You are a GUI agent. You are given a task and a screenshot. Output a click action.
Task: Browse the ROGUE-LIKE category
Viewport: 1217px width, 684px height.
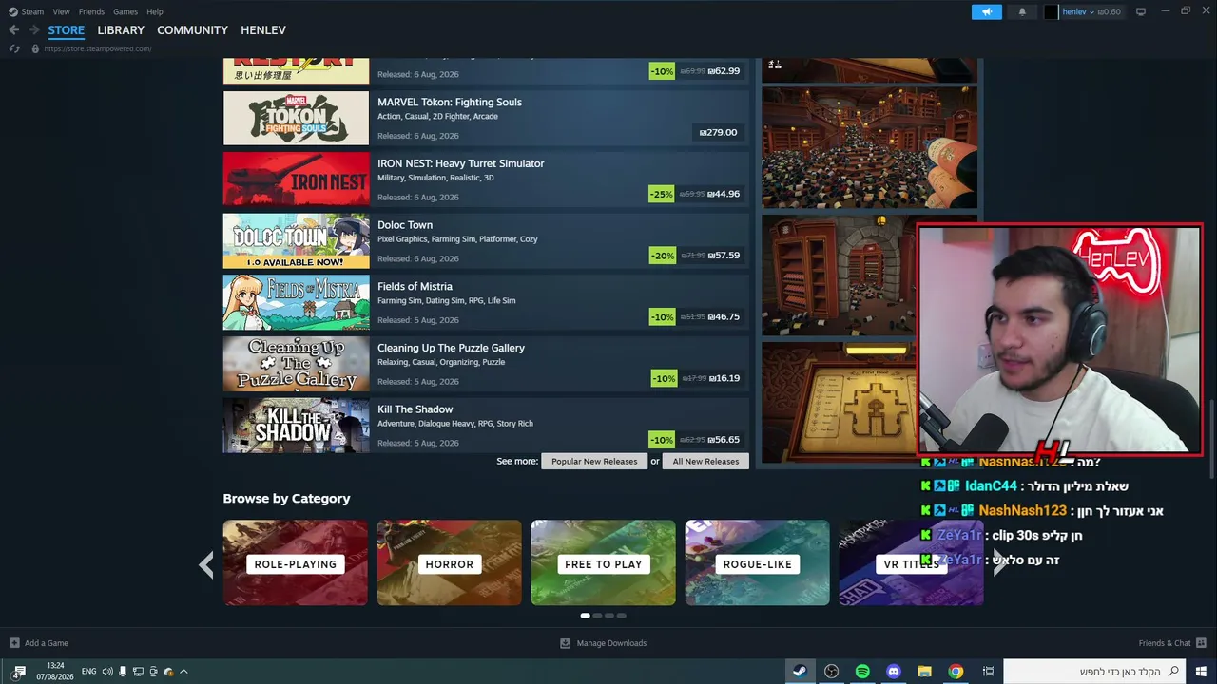pos(758,562)
